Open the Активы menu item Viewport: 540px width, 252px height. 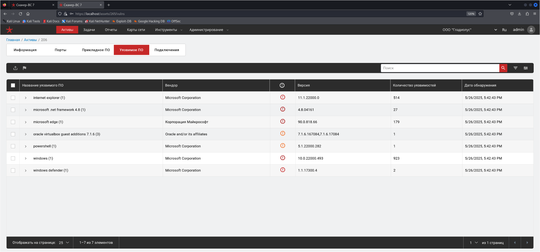point(67,30)
